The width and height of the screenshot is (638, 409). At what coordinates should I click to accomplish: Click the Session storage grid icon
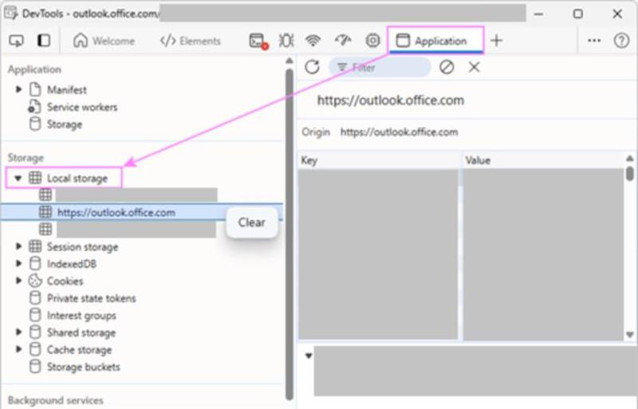coord(35,246)
